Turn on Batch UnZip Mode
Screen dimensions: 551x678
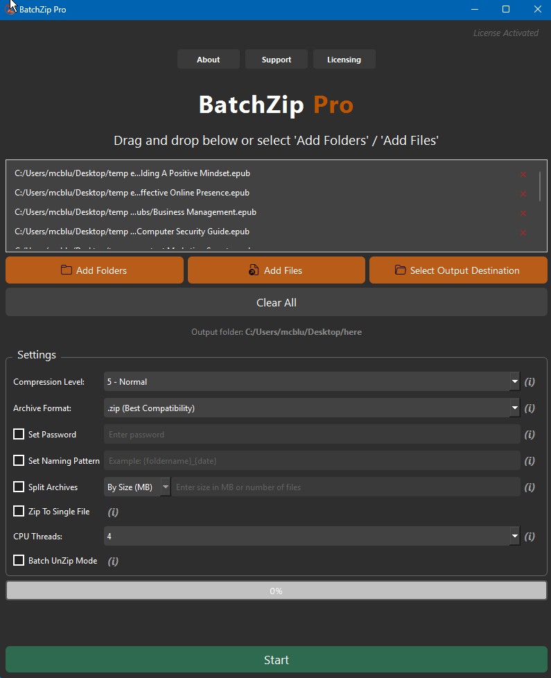click(19, 560)
